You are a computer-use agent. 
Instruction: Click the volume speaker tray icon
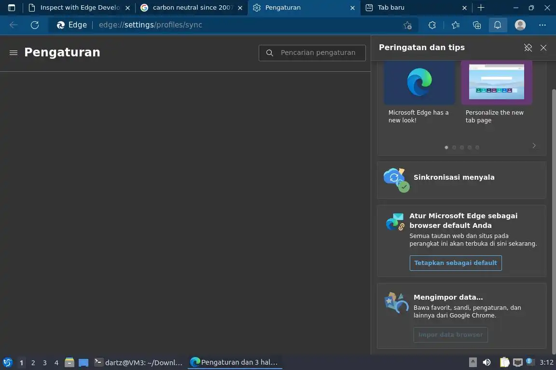486,362
